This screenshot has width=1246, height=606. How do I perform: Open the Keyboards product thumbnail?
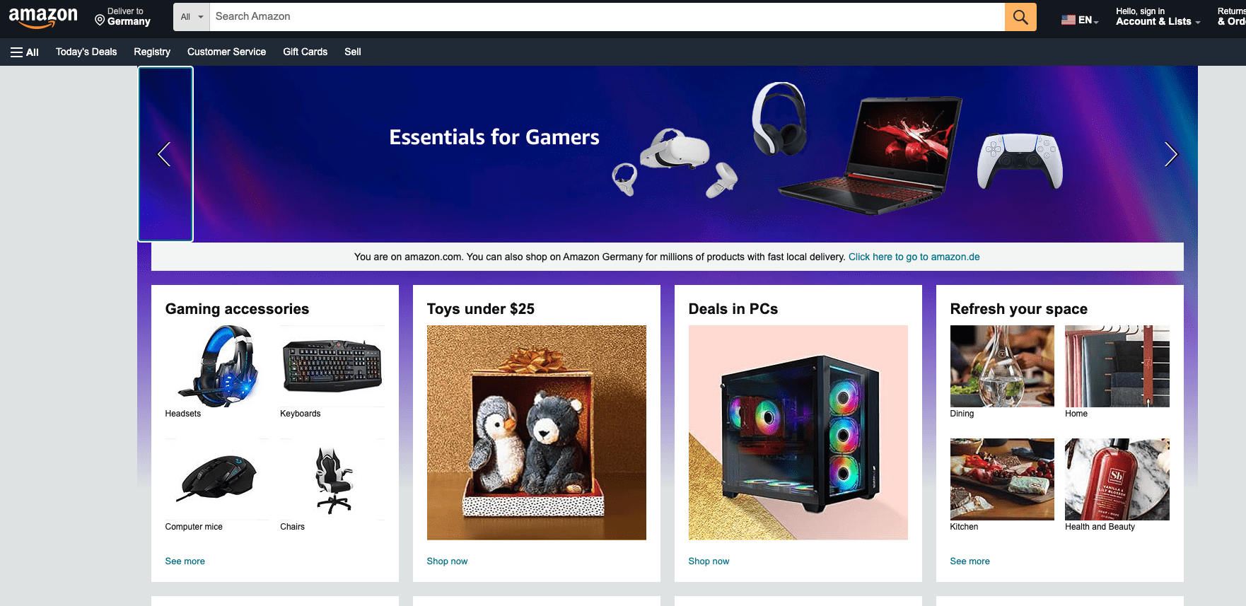click(x=332, y=366)
